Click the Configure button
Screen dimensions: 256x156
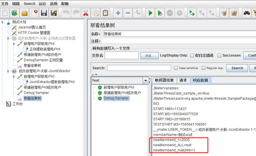[250, 55]
